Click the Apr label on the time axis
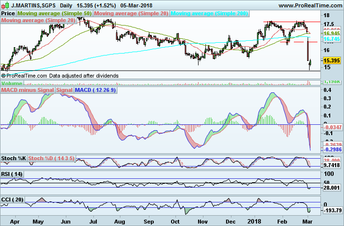The image size is (344, 226). pyautogui.click(x=15, y=221)
